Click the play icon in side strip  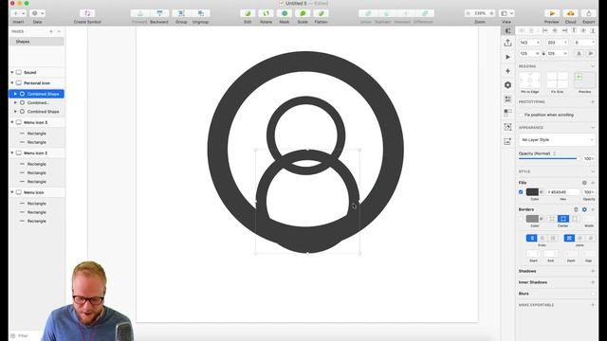pyautogui.click(x=508, y=57)
